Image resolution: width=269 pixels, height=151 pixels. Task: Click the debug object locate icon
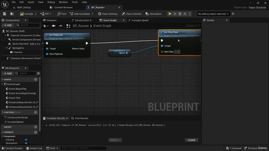coord(233,14)
